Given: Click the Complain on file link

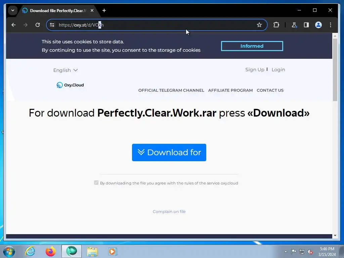Looking at the screenshot, I should (x=169, y=212).
